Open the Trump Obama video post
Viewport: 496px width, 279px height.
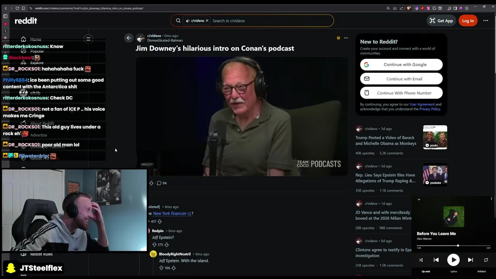point(386,140)
